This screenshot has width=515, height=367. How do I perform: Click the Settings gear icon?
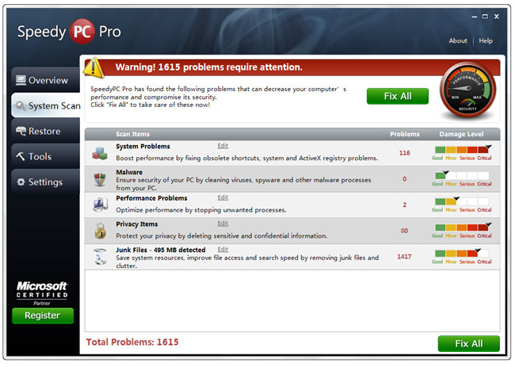pos(21,182)
